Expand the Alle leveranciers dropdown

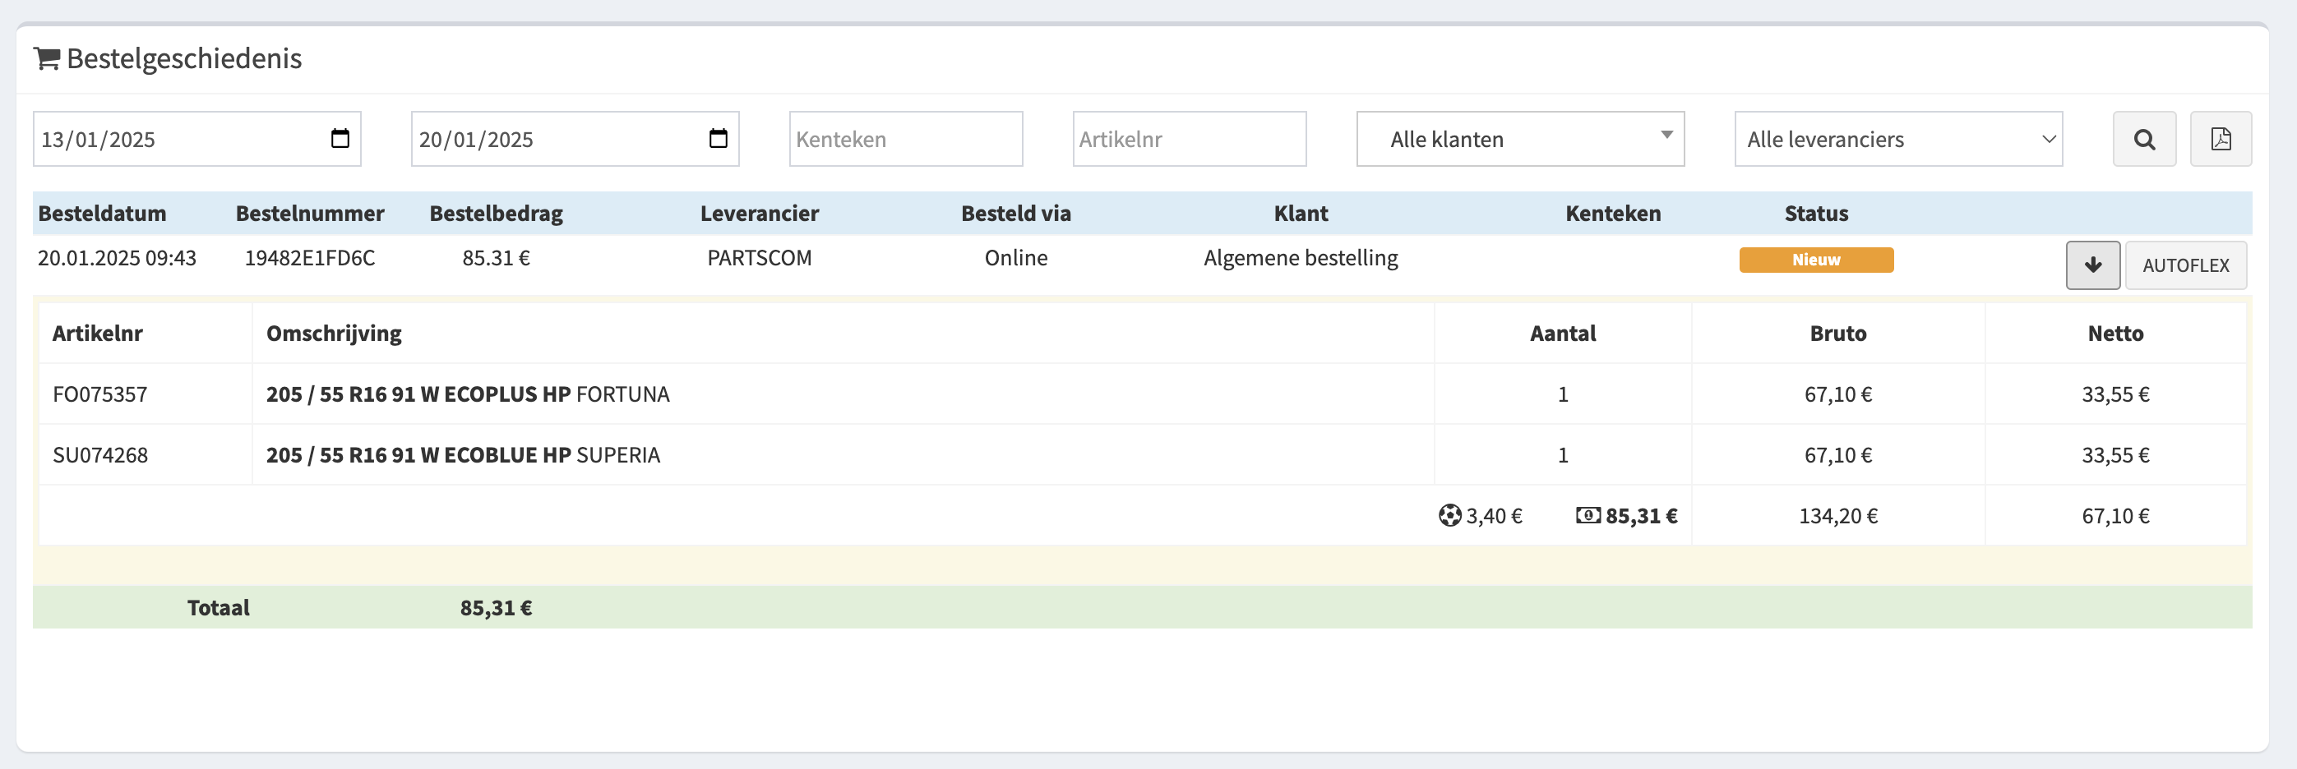click(1897, 139)
